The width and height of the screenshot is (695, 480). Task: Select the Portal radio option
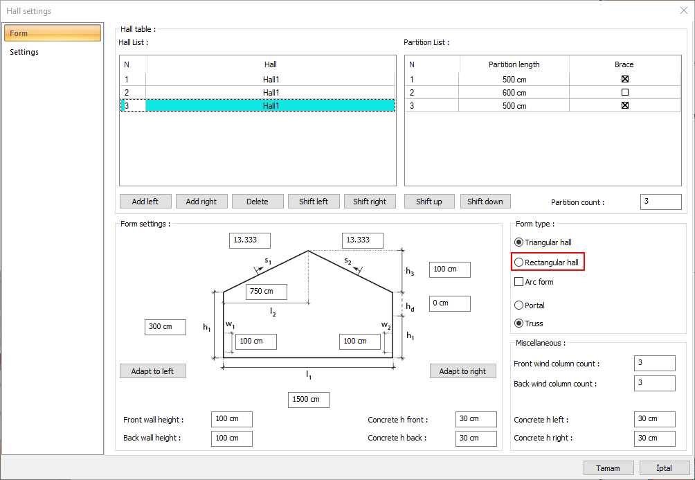pos(519,305)
